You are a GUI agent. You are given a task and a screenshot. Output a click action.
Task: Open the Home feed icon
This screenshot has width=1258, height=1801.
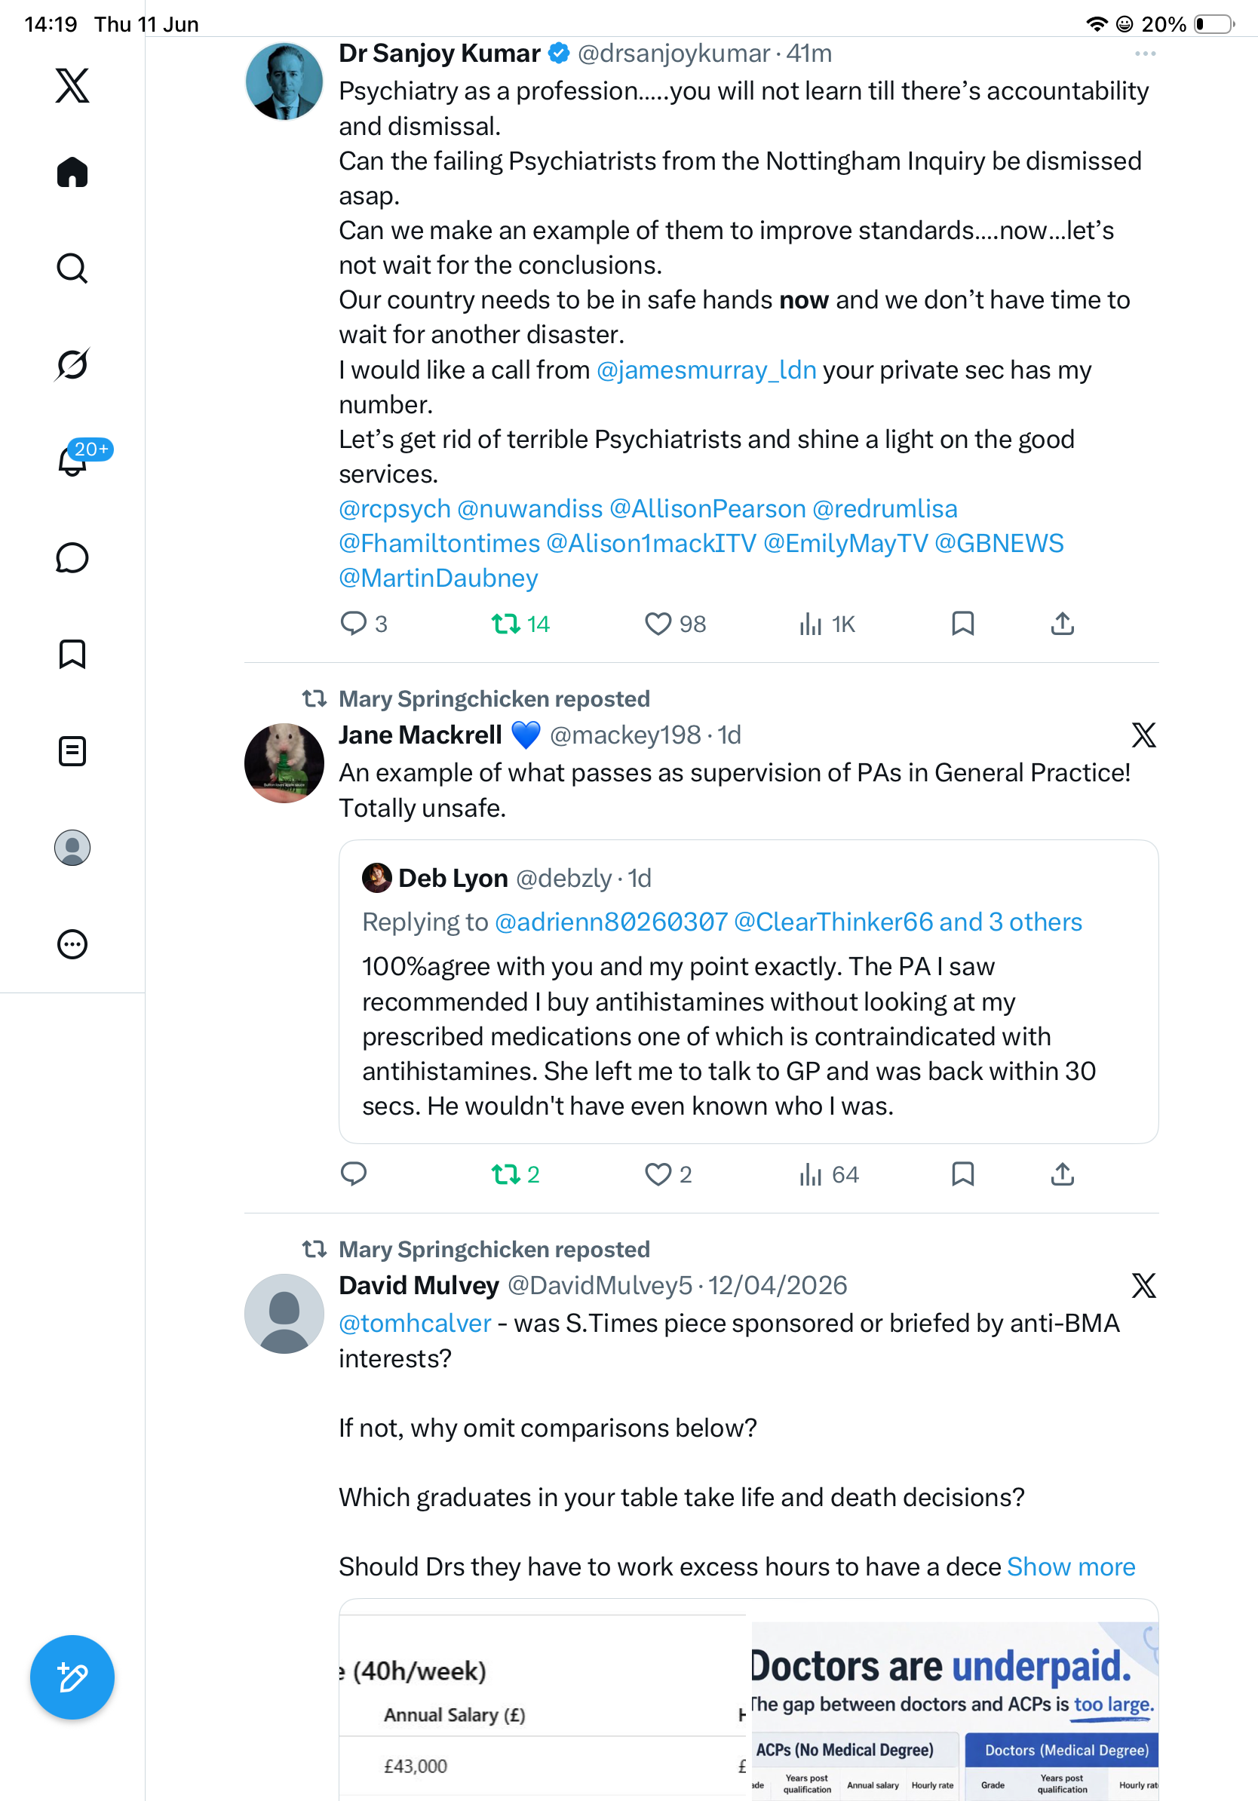coord(72,172)
